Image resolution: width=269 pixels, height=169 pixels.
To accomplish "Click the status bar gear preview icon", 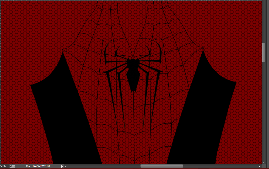I will click(12, 166).
